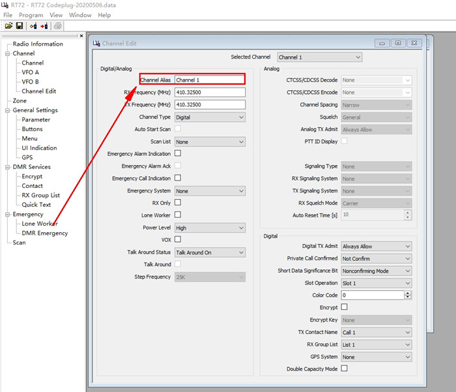Open the Slot Operation dropdown
Screen dimensions: 456x392
[x=377, y=283]
